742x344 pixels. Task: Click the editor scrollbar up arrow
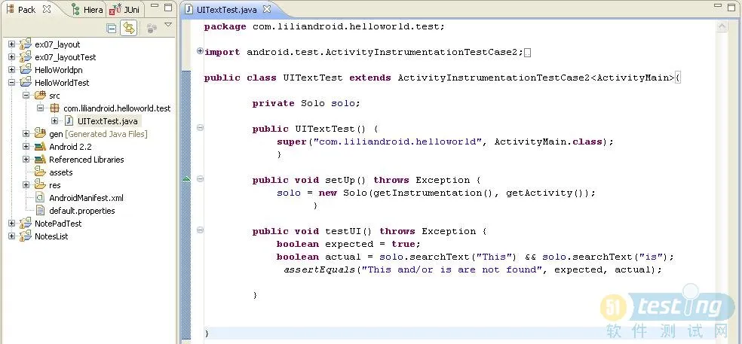722,26
